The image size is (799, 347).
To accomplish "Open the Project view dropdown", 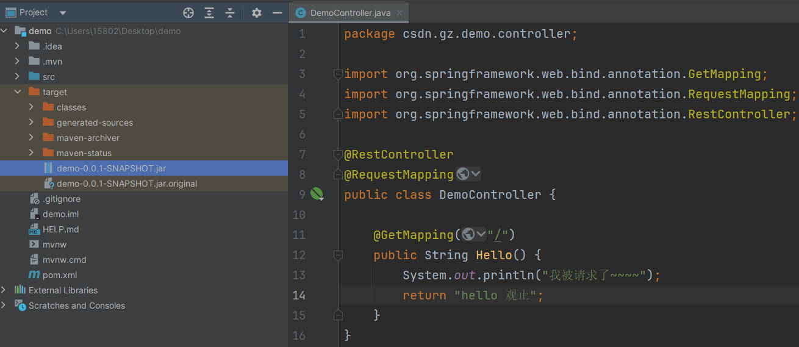I will point(63,13).
